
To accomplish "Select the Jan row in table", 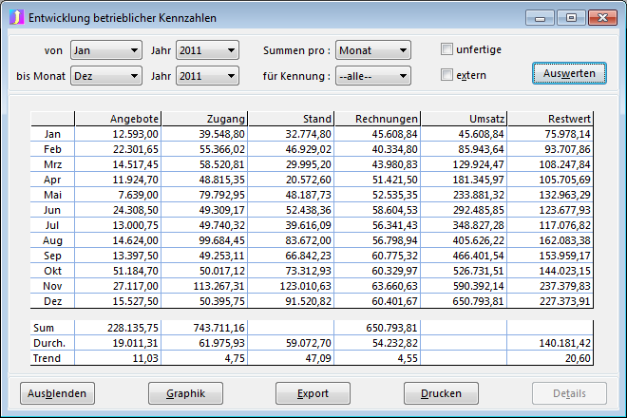I will coord(52,134).
